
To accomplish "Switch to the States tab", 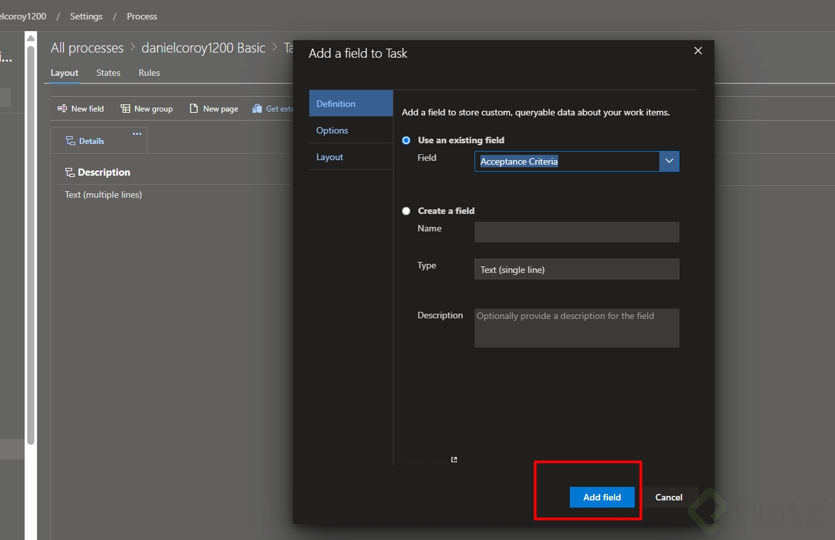I will 108,73.
